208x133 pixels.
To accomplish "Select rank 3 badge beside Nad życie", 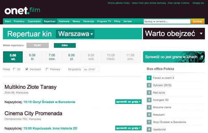I will (x=149, y=93).
